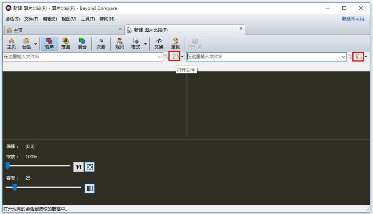Click the disabled 元数据 metadata icon
The image size is (373, 214).
pos(195,43)
